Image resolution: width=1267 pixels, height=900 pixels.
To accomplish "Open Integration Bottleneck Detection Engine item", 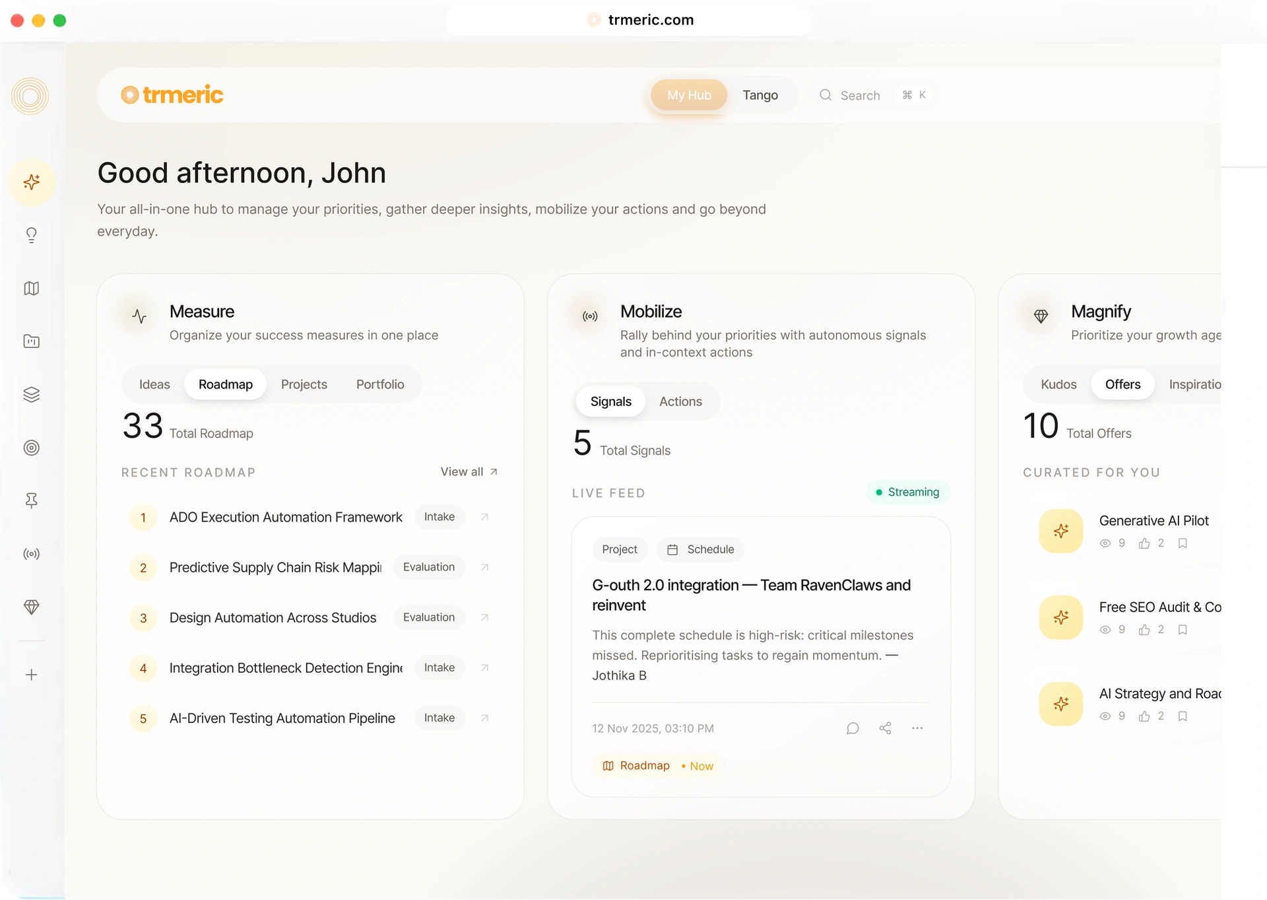I will [x=286, y=668].
